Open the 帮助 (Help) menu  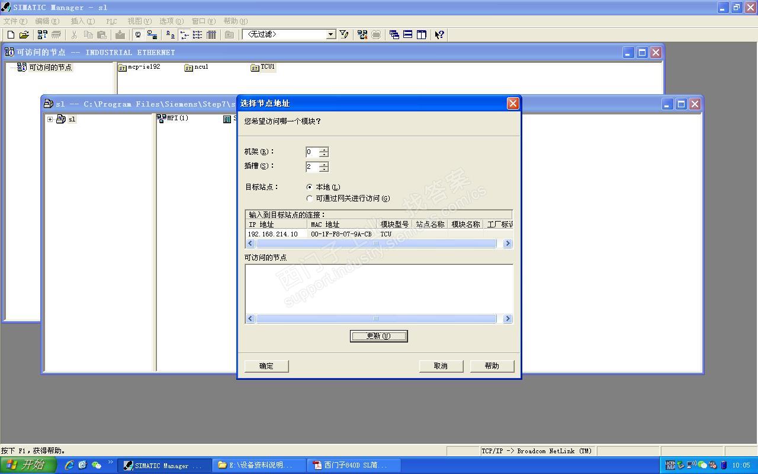coord(236,21)
